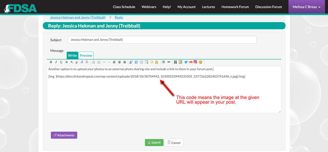
Task: Follow Jessica Hekman and Jenny breadcrumb link
Action: [77, 17]
